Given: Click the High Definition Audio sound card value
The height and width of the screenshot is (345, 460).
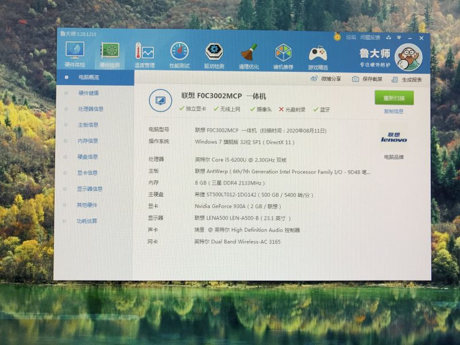Looking at the screenshot, I should (x=247, y=230).
